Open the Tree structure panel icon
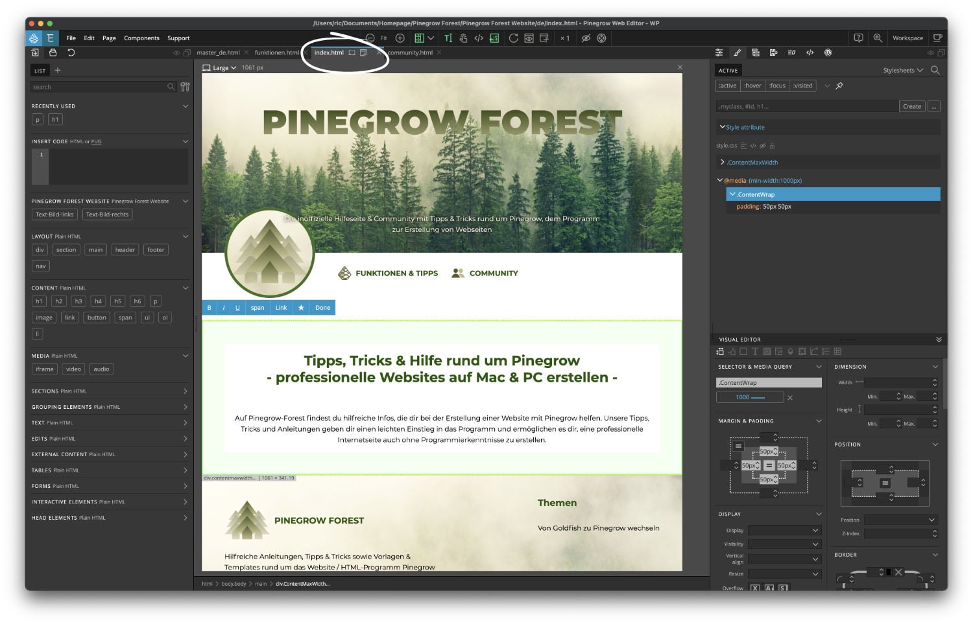 pyautogui.click(x=756, y=52)
